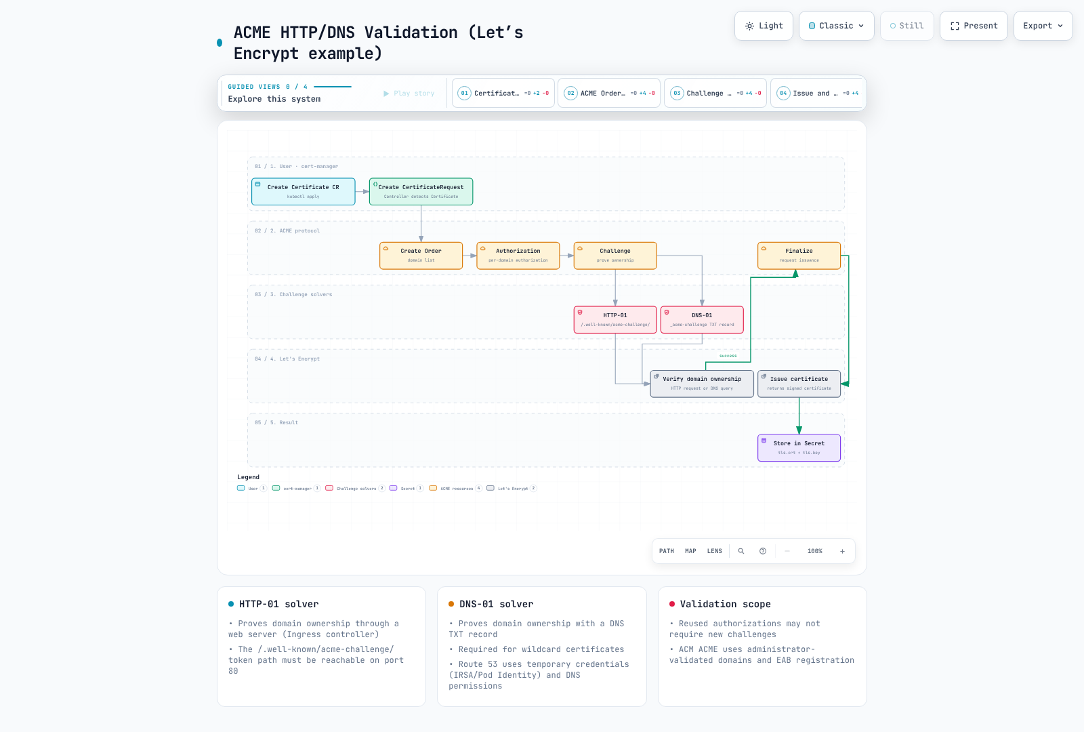Image resolution: width=1084 pixels, height=732 pixels.
Task: Click the cloud icon on Authorization node
Action: (x=483, y=248)
